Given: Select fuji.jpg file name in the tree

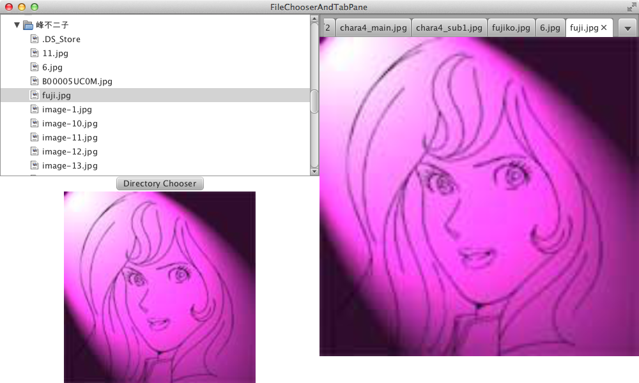Looking at the screenshot, I should (x=56, y=96).
